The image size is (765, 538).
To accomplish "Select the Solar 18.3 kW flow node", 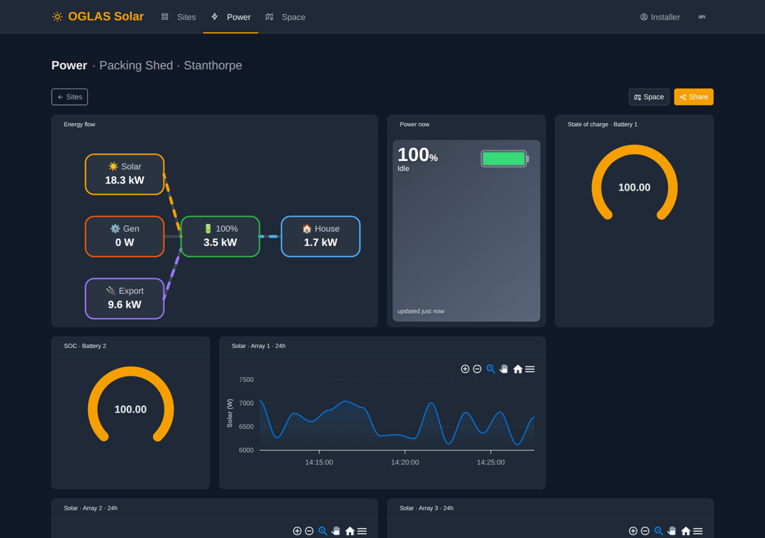I will pos(125,174).
